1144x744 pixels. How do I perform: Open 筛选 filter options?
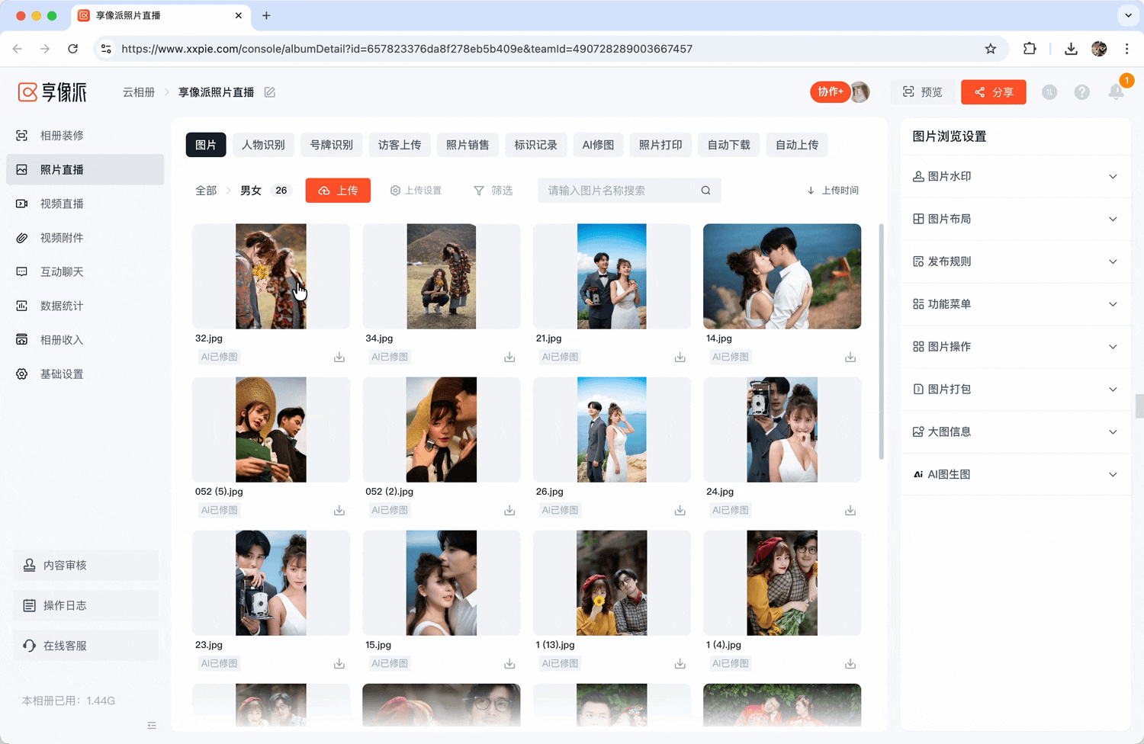[493, 191]
